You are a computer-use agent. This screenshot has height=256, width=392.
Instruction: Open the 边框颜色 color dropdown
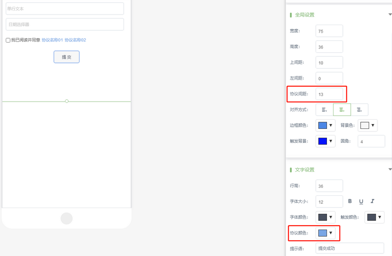coord(326,125)
